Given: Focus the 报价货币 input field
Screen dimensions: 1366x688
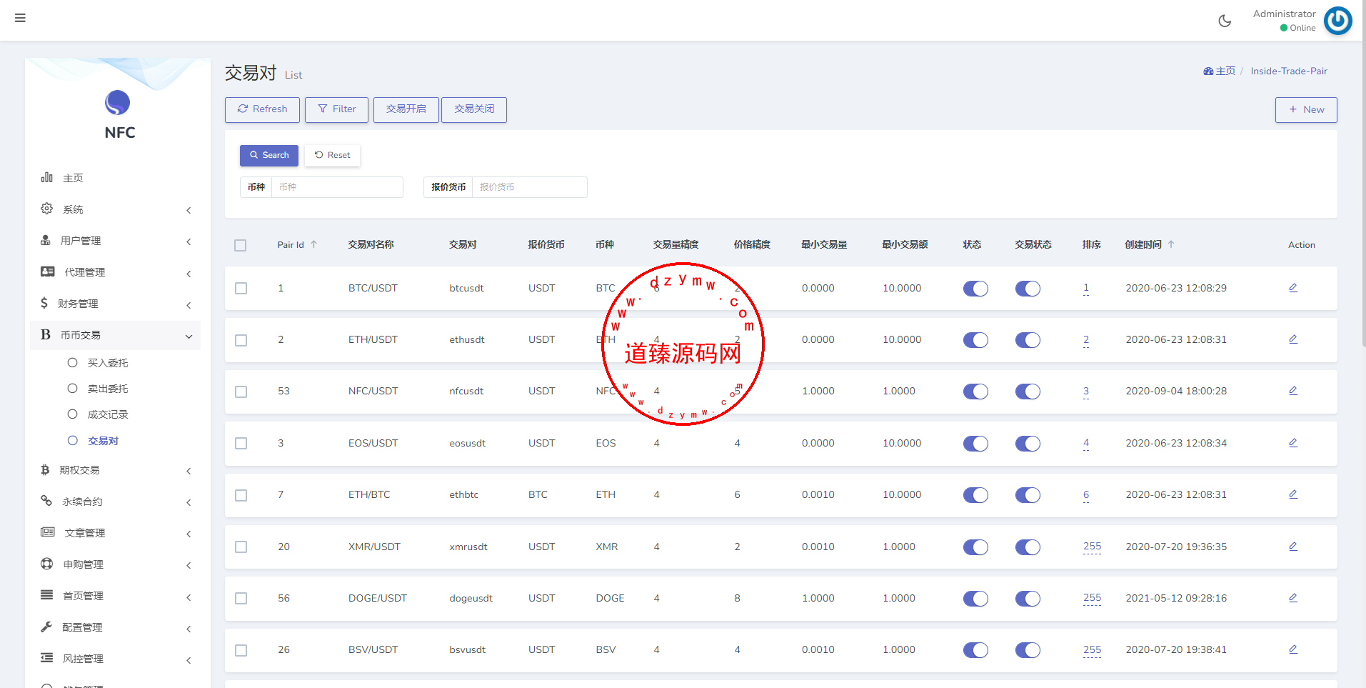Looking at the screenshot, I should [529, 187].
